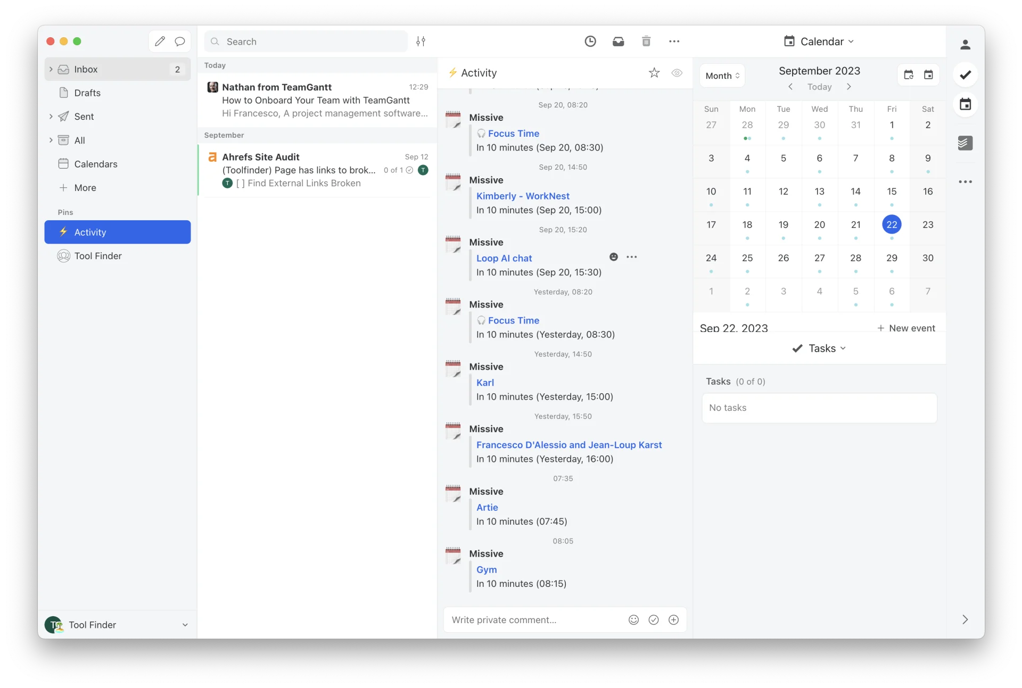Image resolution: width=1022 pixels, height=688 pixels.
Task: Click the eye/preview icon in Activity panel
Action: [677, 72]
